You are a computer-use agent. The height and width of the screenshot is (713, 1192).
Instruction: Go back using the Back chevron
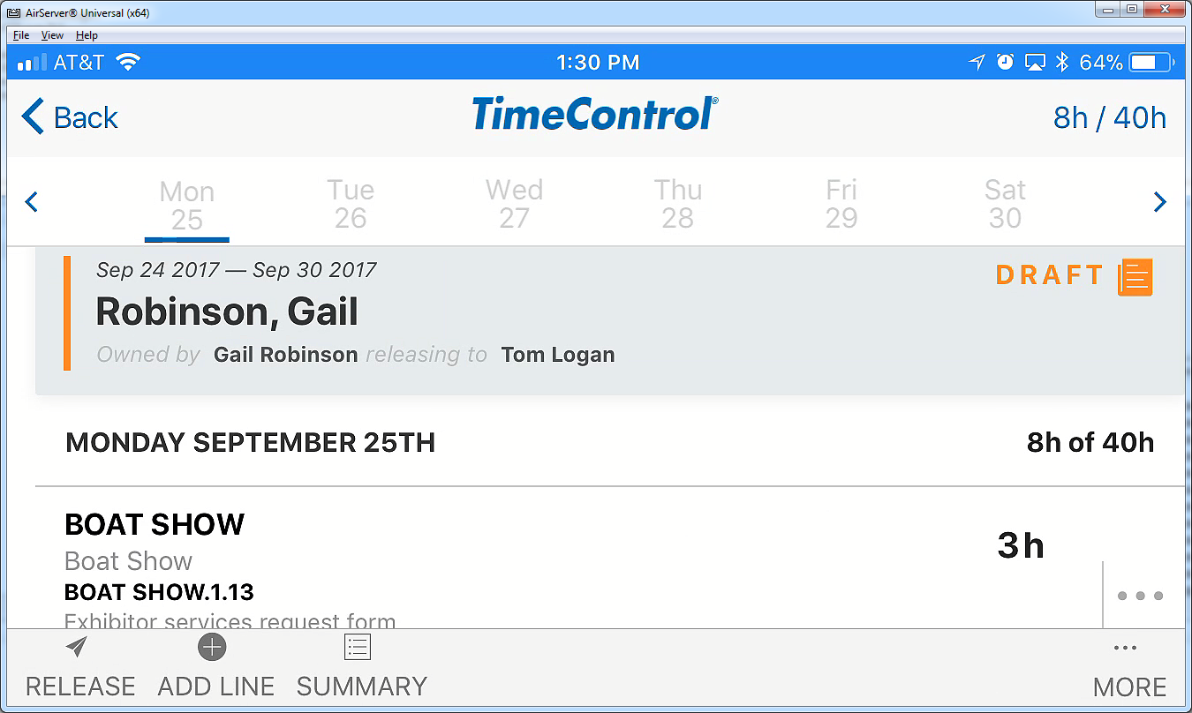point(71,117)
